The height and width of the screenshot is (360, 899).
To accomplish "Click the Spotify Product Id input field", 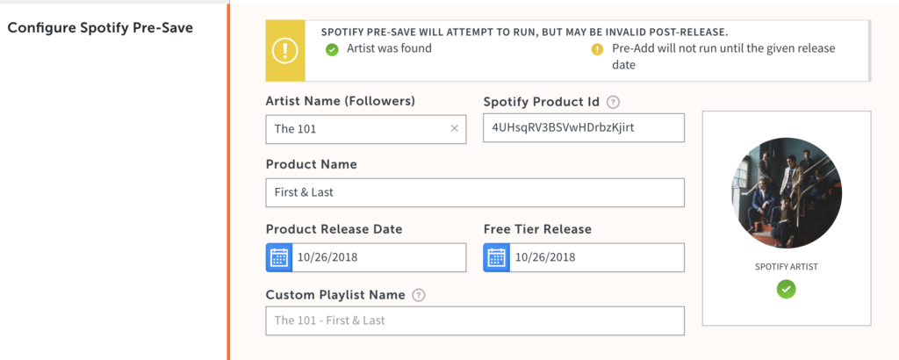I will pos(584,128).
